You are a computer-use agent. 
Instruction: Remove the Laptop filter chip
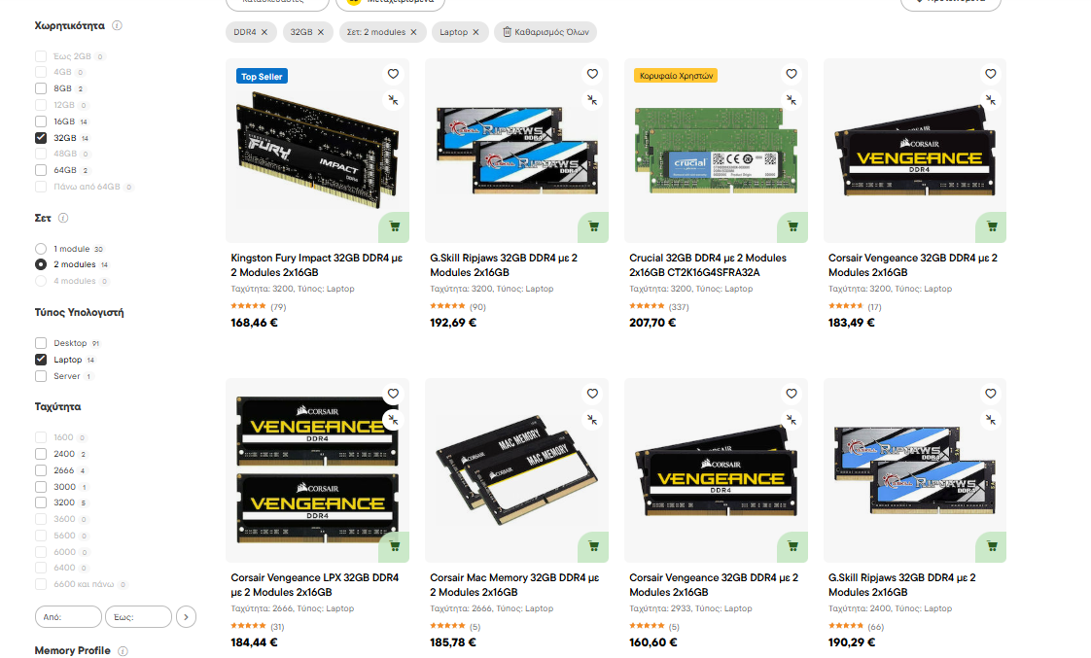(x=475, y=32)
